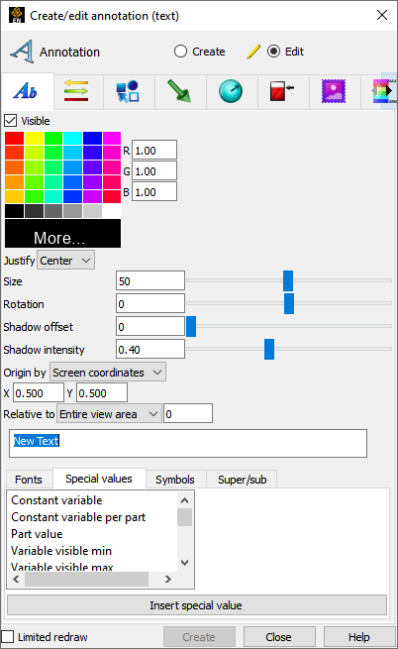The image size is (398, 649).
Task: Click the Shadow intensity slider handle
Action: pos(269,350)
